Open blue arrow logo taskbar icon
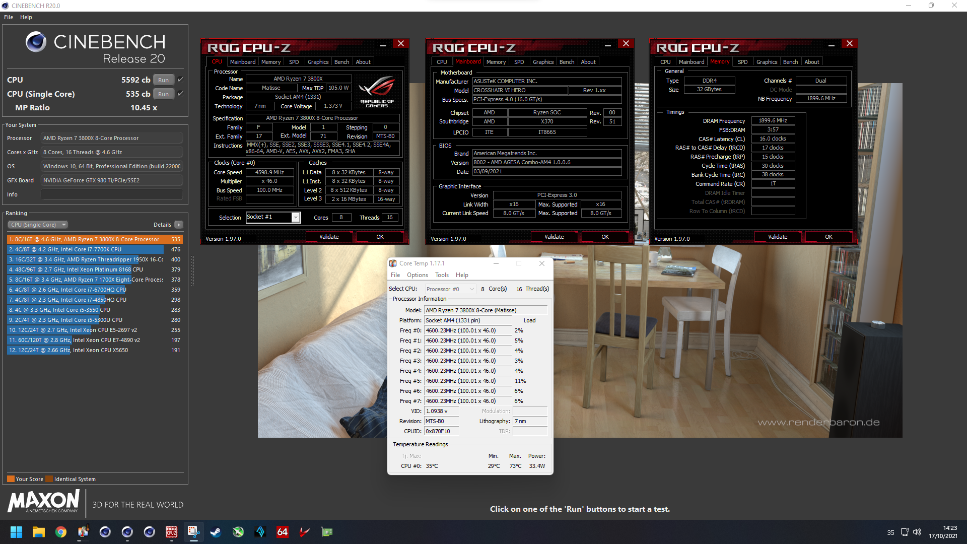 point(260,532)
